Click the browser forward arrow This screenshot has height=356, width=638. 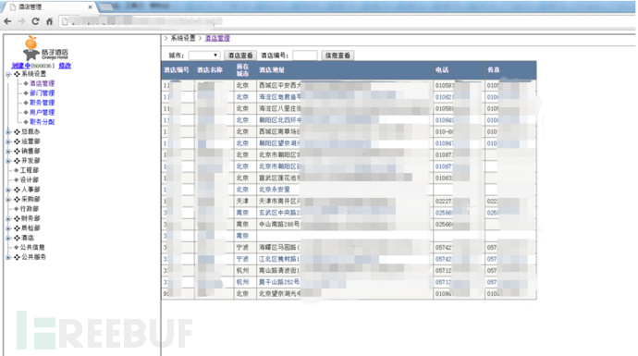pyautogui.click(x=21, y=21)
